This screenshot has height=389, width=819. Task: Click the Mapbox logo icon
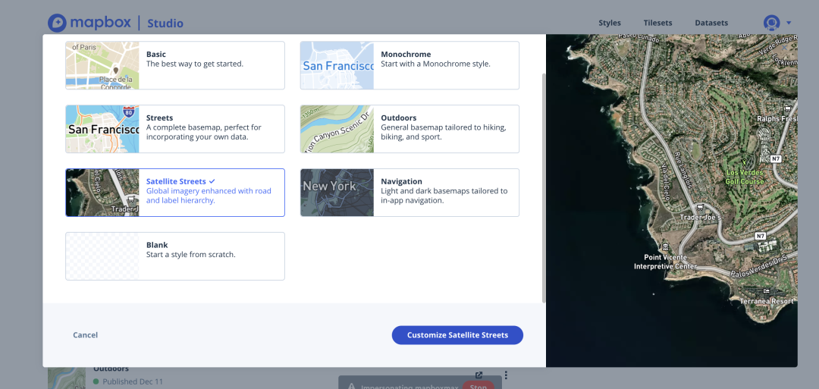pyautogui.click(x=57, y=23)
